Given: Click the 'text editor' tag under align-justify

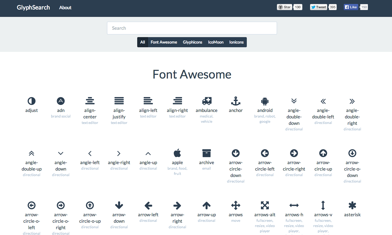Looking at the screenshot, I should click(x=119, y=123).
